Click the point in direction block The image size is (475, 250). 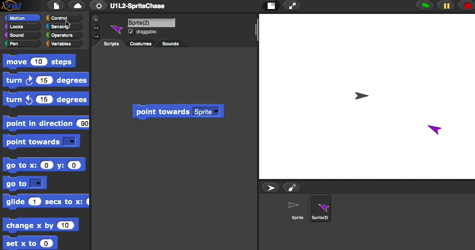coord(46,124)
